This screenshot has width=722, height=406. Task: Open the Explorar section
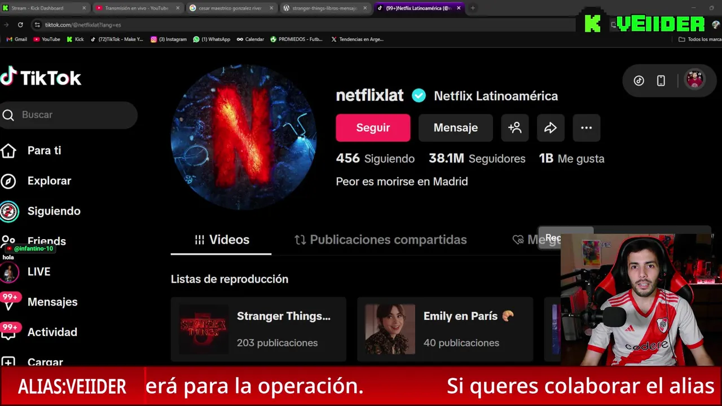tap(49, 181)
